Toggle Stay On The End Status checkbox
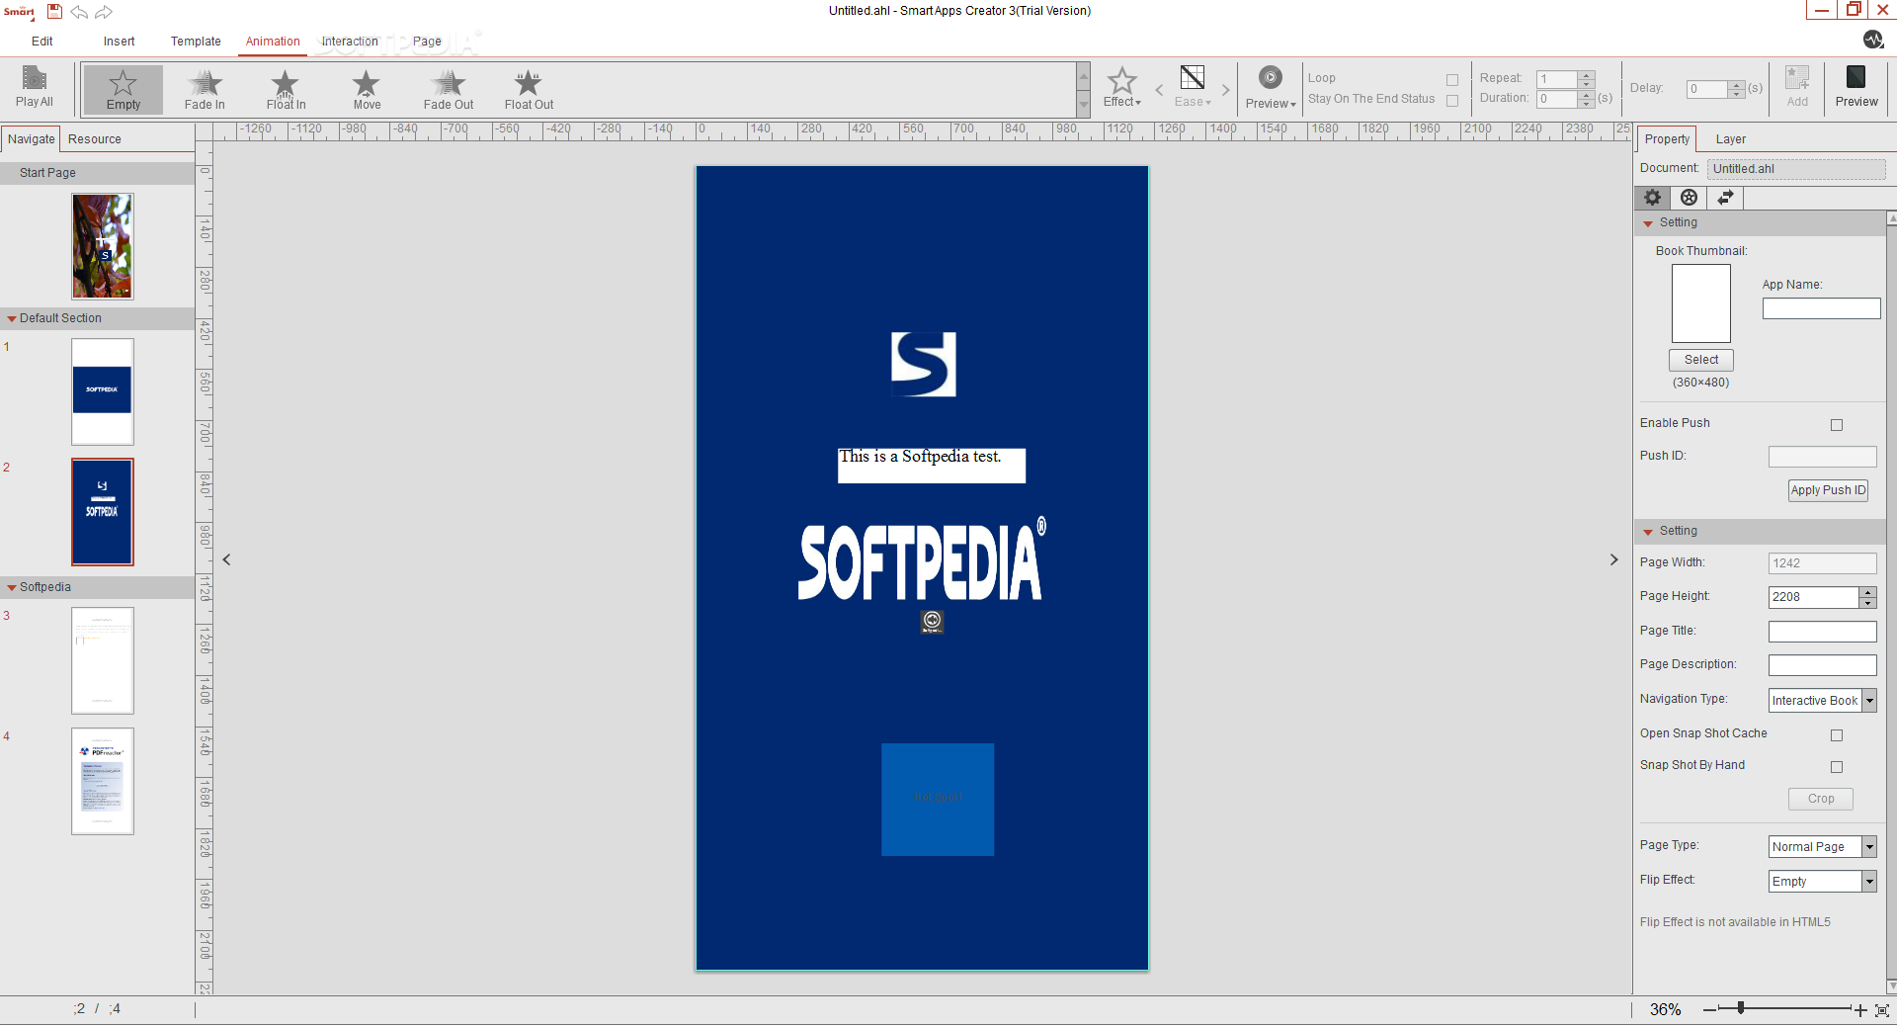Viewport: 1897px width, 1028px height. [1452, 101]
